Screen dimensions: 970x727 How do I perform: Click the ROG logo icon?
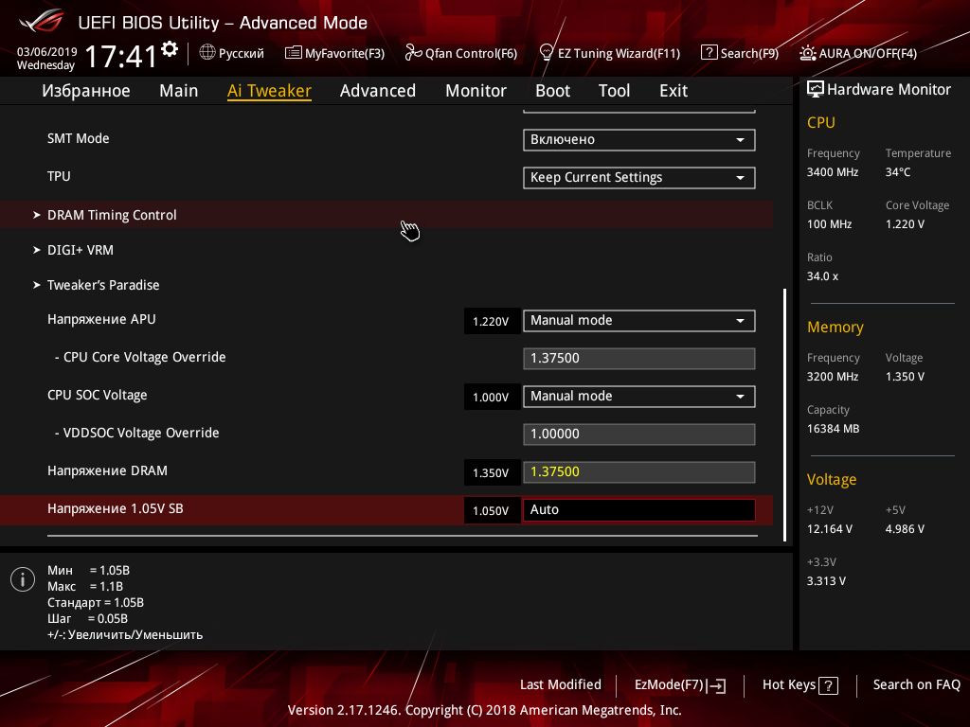(x=42, y=21)
